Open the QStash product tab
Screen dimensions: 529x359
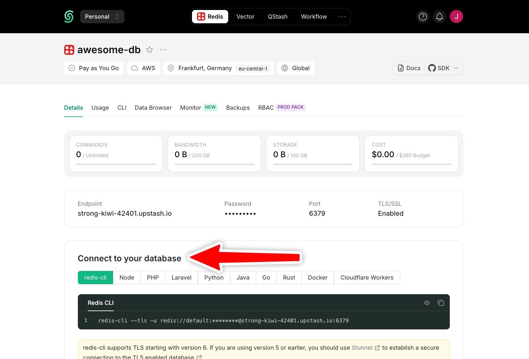[x=278, y=17]
